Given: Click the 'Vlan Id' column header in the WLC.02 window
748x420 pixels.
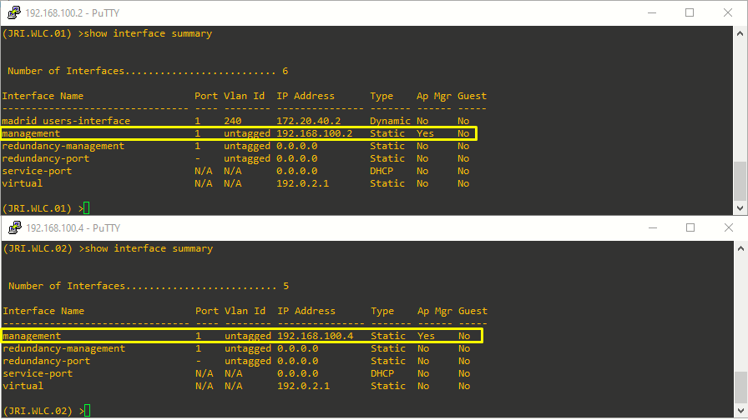Looking at the screenshot, I should pos(245,311).
